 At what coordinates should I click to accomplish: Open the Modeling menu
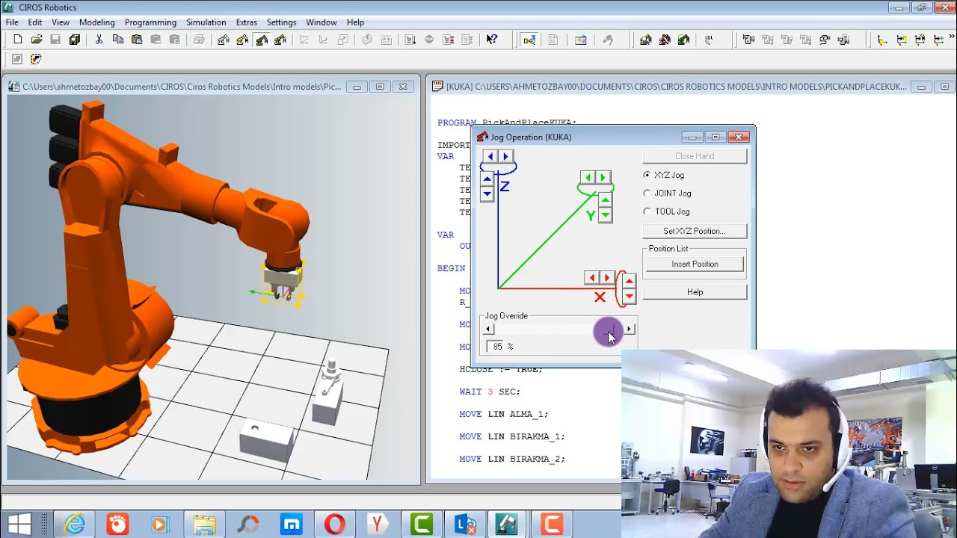click(x=96, y=22)
